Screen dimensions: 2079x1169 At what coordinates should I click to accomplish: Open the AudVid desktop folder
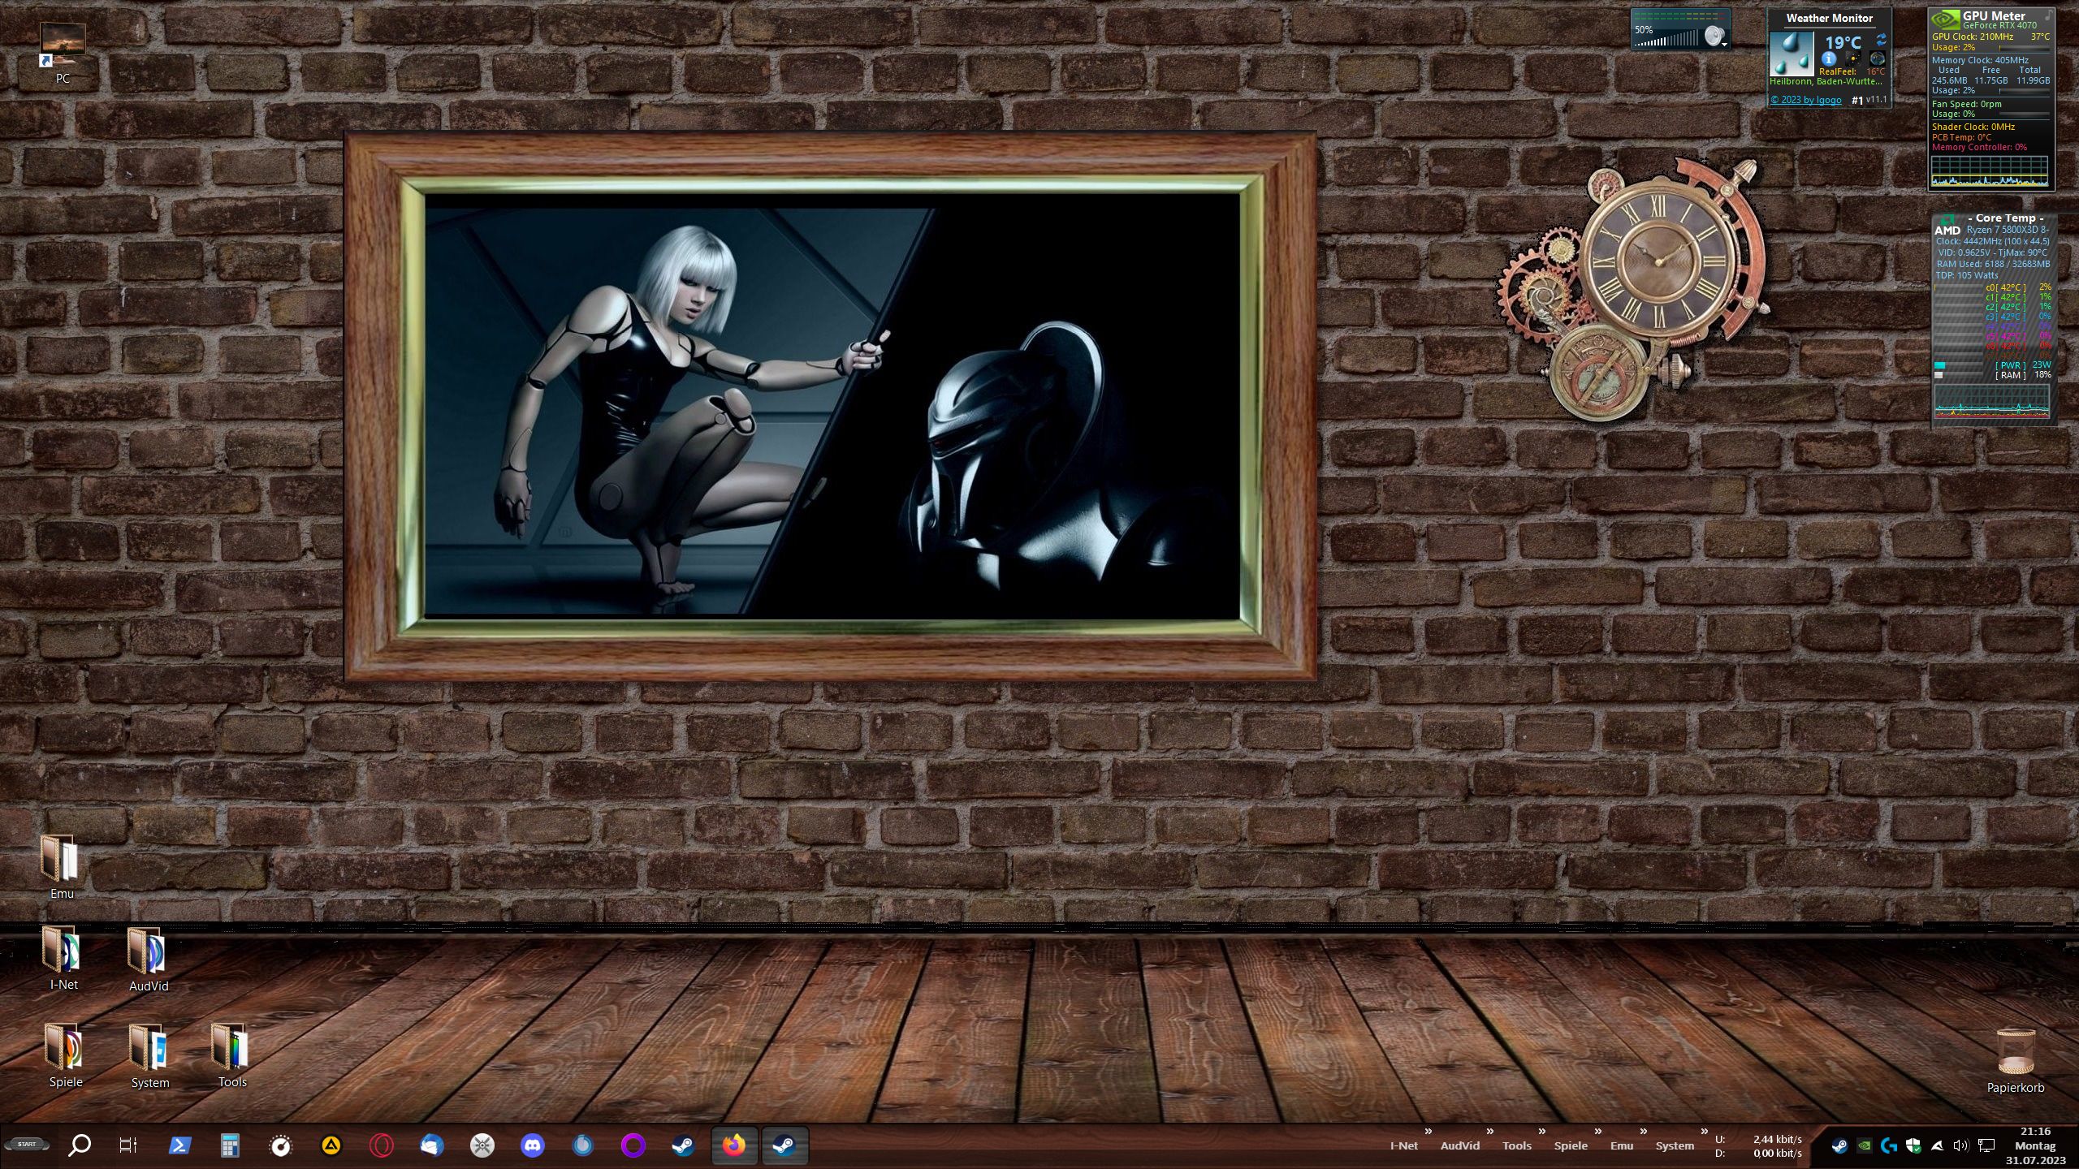149,960
